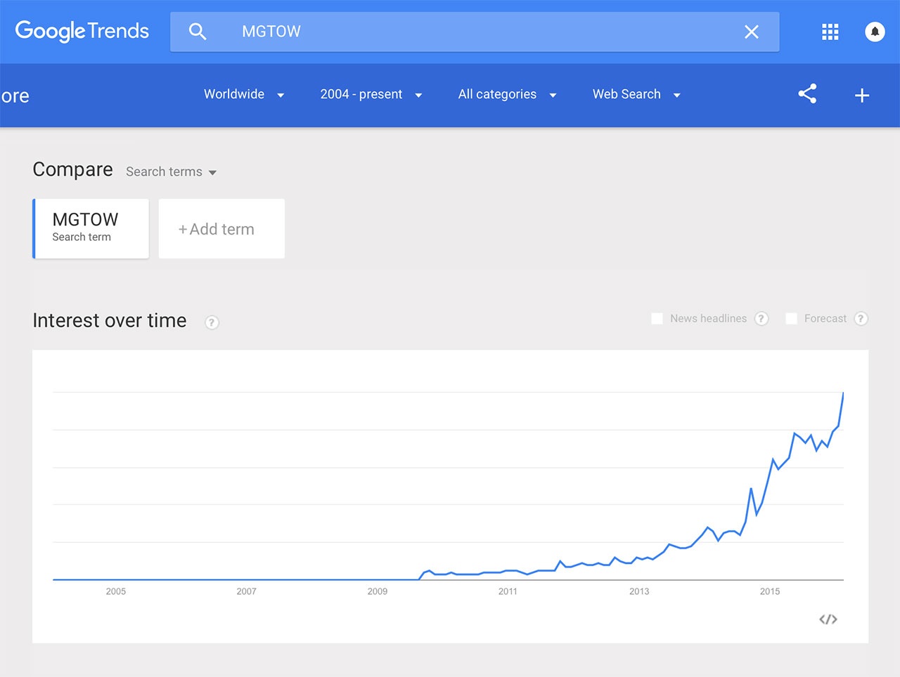
Task: Open the notifications bell
Action: tap(875, 32)
